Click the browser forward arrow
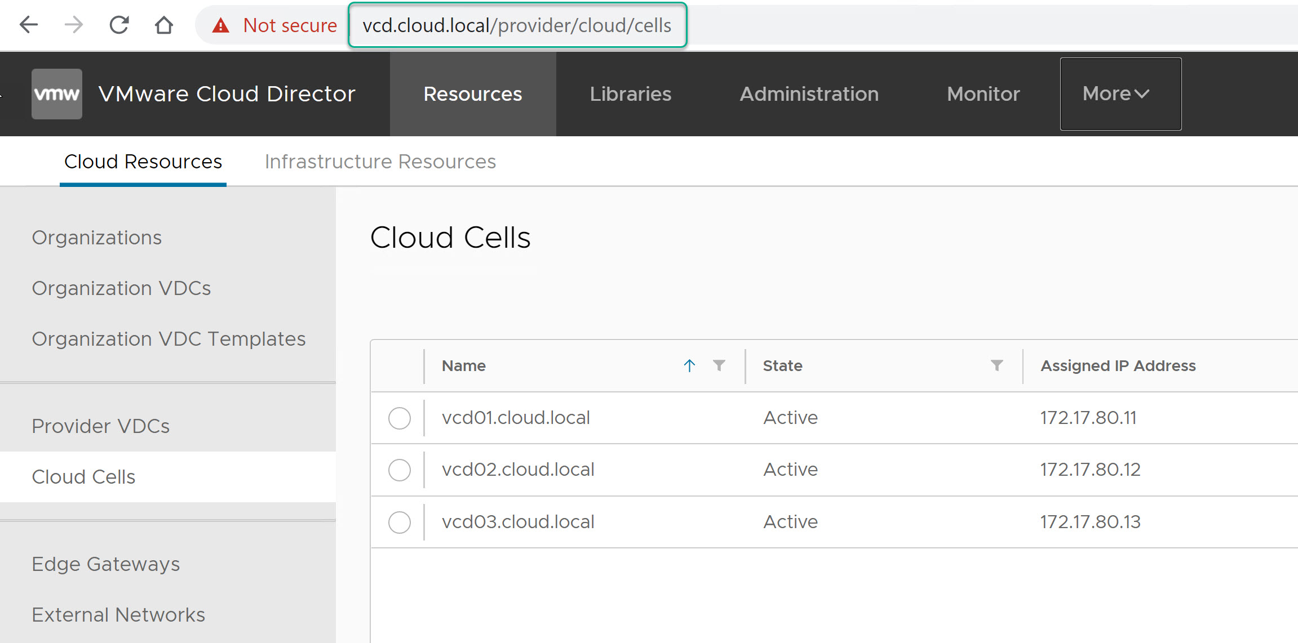This screenshot has width=1298, height=643. pos(73,25)
